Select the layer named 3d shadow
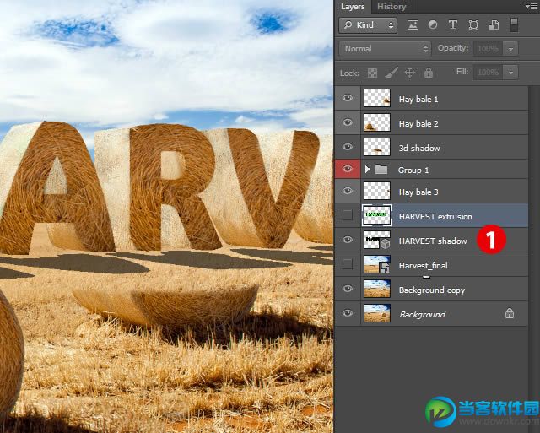 click(419, 149)
